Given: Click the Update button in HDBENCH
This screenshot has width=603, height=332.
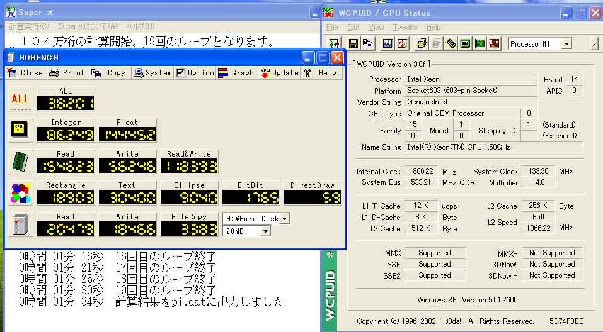Looking at the screenshot, I should tap(280, 72).
